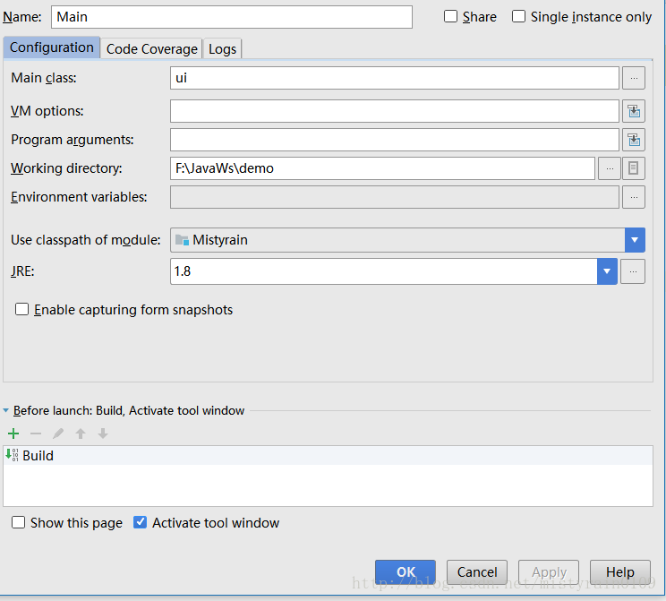Enable capturing form snapshots

[22, 310]
